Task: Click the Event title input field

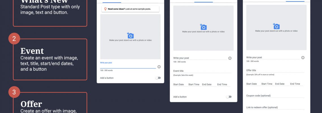Action: [202, 71]
